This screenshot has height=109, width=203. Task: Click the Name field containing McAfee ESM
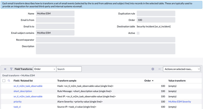click(55, 13)
